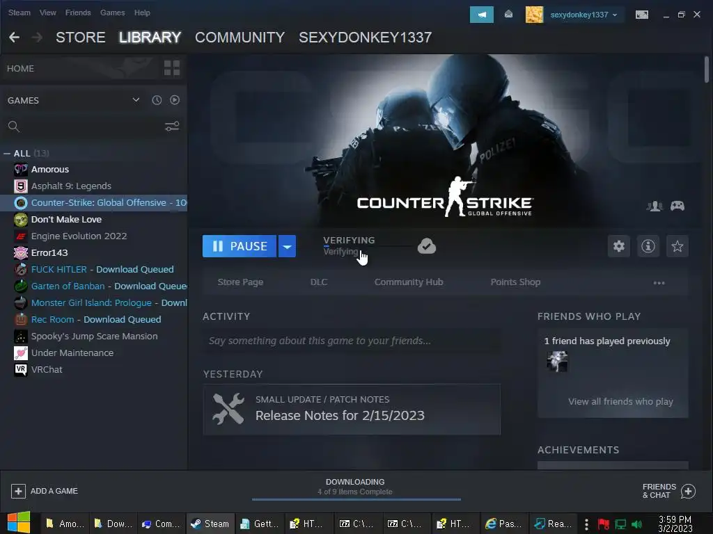Open the Help menu
This screenshot has height=534, width=713.
pyautogui.click(x=142, y=13)
